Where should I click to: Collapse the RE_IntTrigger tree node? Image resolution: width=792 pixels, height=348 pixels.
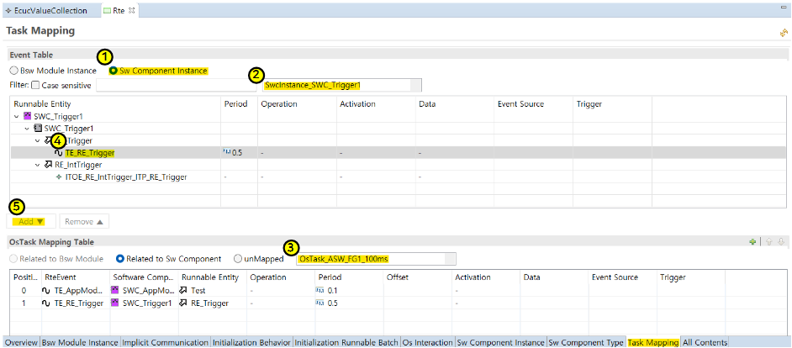tap(37, 165)
